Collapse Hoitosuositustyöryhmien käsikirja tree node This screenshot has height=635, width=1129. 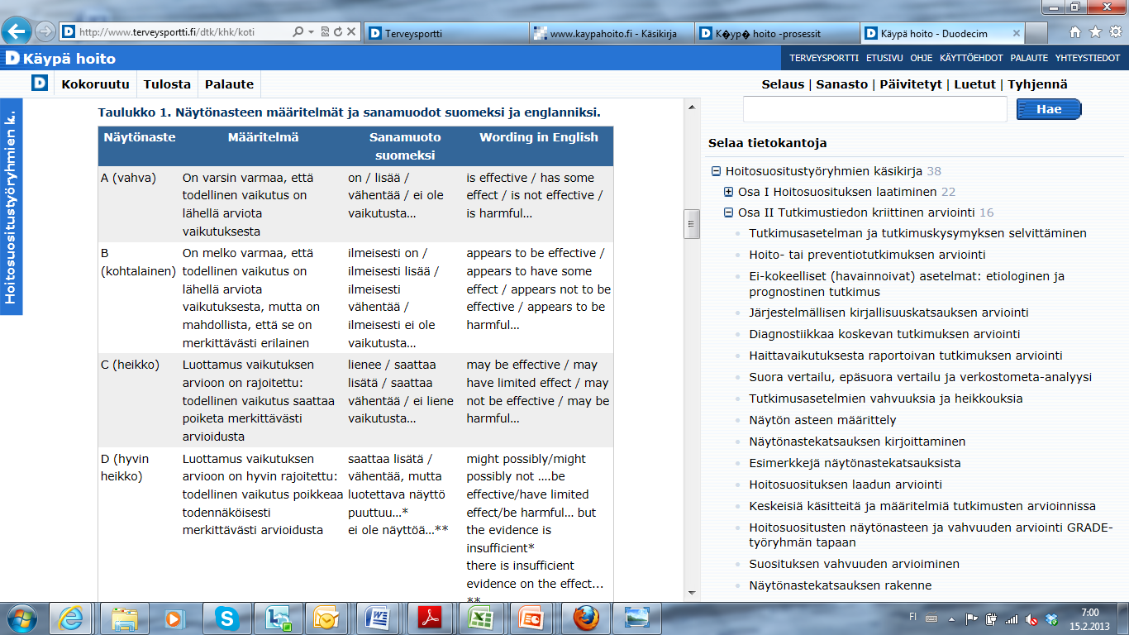pyautogui.click(x=716, y=171)
